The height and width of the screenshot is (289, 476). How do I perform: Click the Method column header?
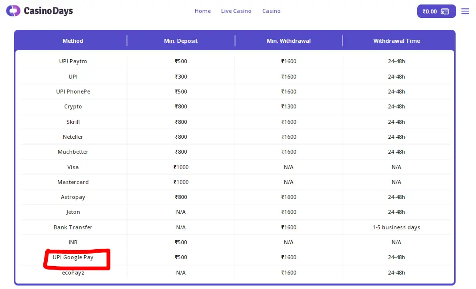(73, 41)
